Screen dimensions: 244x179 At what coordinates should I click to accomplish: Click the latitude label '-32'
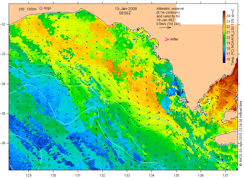(x=3, y=24)
